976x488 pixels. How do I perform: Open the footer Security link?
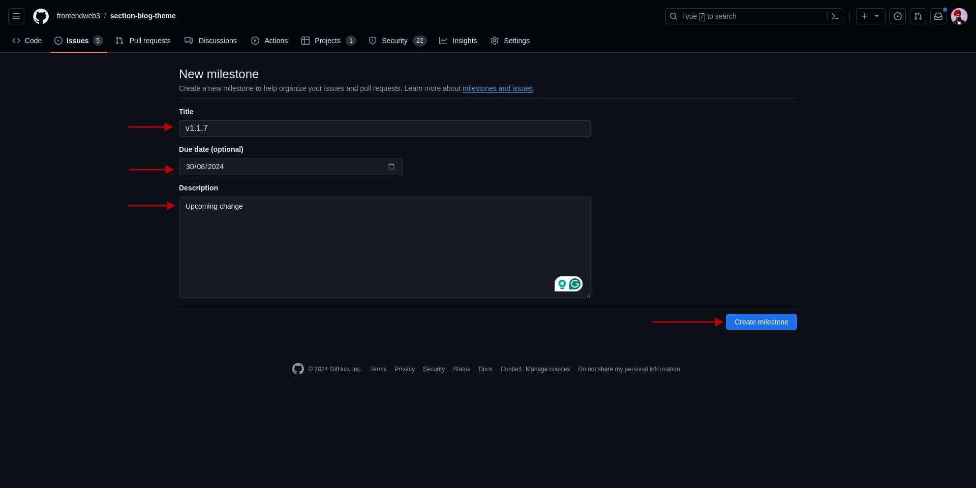tap(434, 369)
